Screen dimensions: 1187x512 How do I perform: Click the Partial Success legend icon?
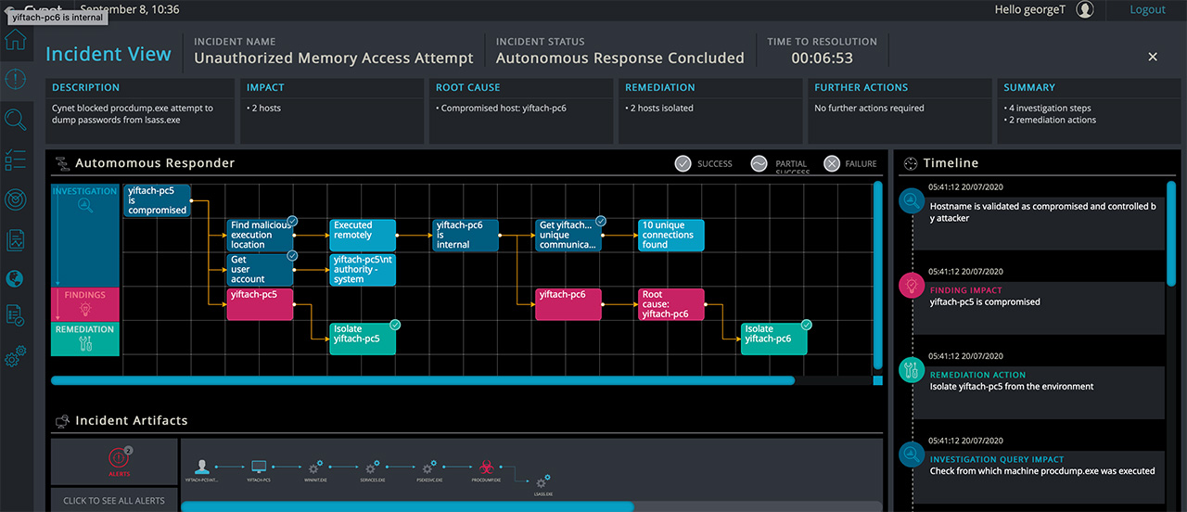[759, 164]
